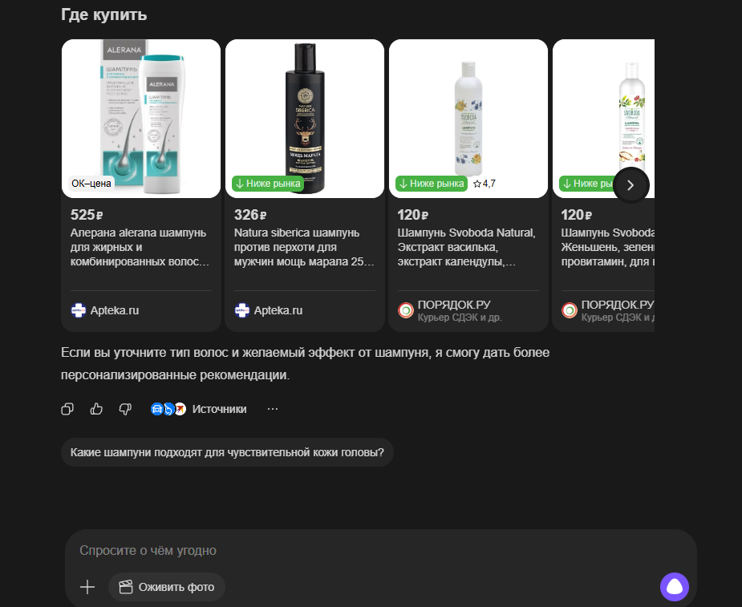Viewport: 742px width, 607px height.
Task: Click the purple Alice voice button
Action: [675, 587]
